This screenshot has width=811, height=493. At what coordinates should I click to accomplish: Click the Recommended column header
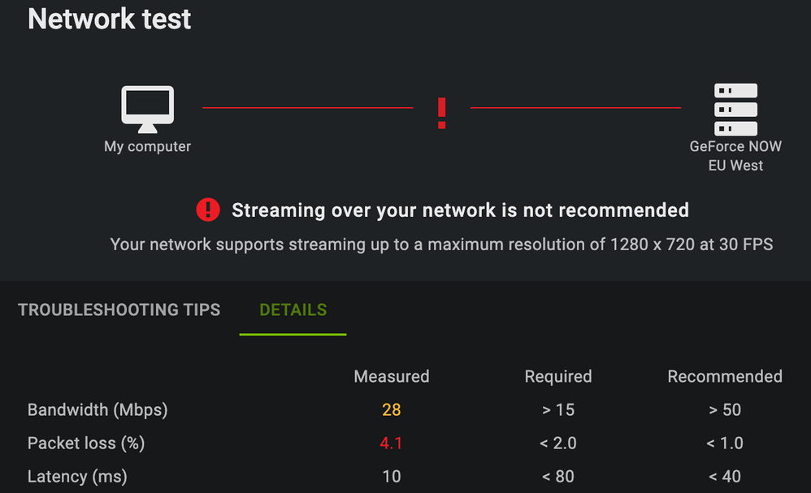725,376
